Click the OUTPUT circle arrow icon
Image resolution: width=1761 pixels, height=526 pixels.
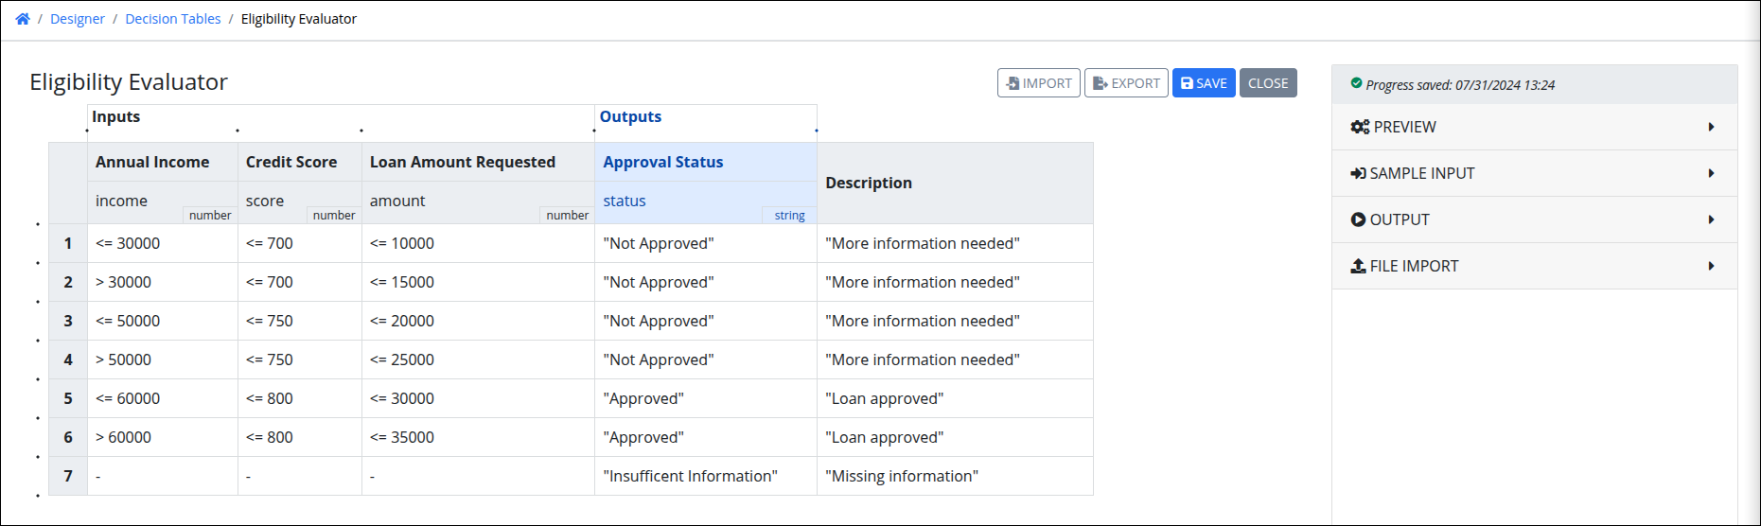pyautogui.click(x=1358, y=219)
